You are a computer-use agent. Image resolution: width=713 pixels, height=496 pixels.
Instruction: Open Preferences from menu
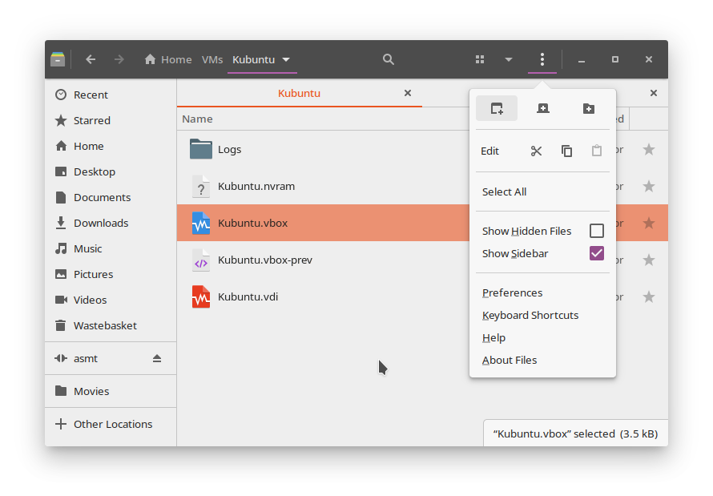tap(513, 292)
